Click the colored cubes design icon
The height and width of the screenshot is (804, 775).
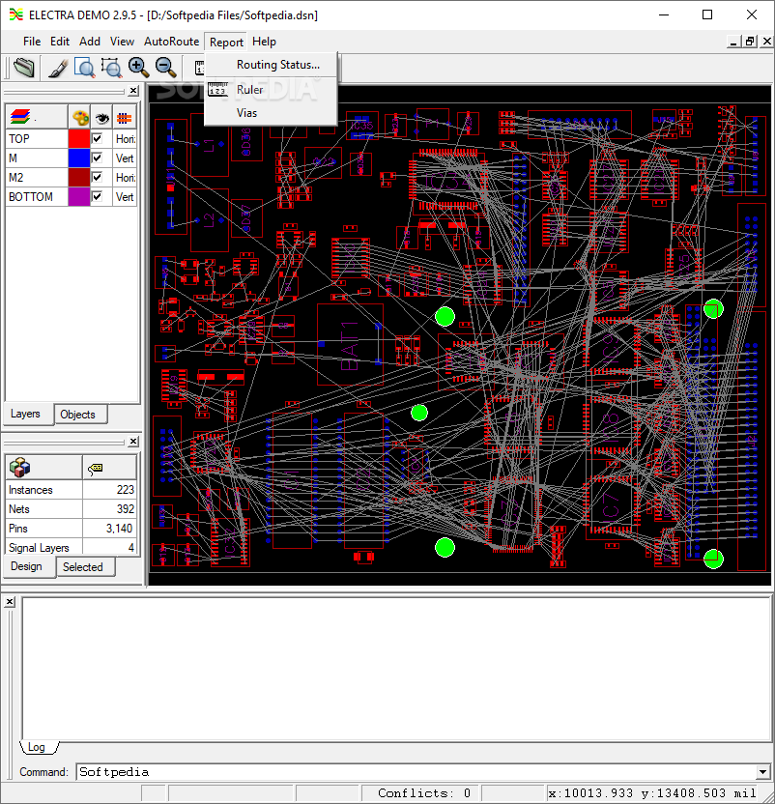(x=20, y=467)
